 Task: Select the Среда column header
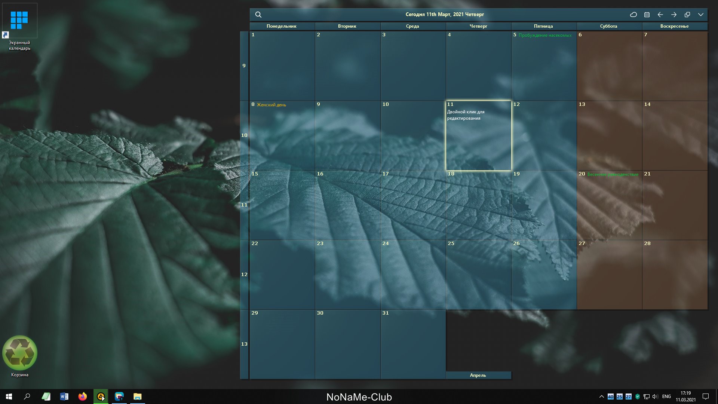413,26
